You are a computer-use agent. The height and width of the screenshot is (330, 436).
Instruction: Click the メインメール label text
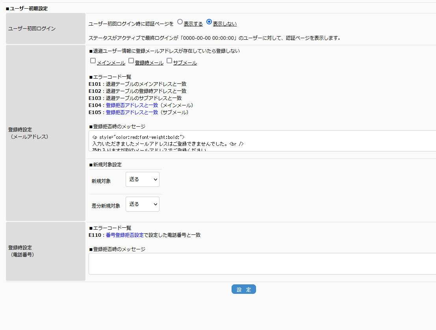tap(111, 63)
